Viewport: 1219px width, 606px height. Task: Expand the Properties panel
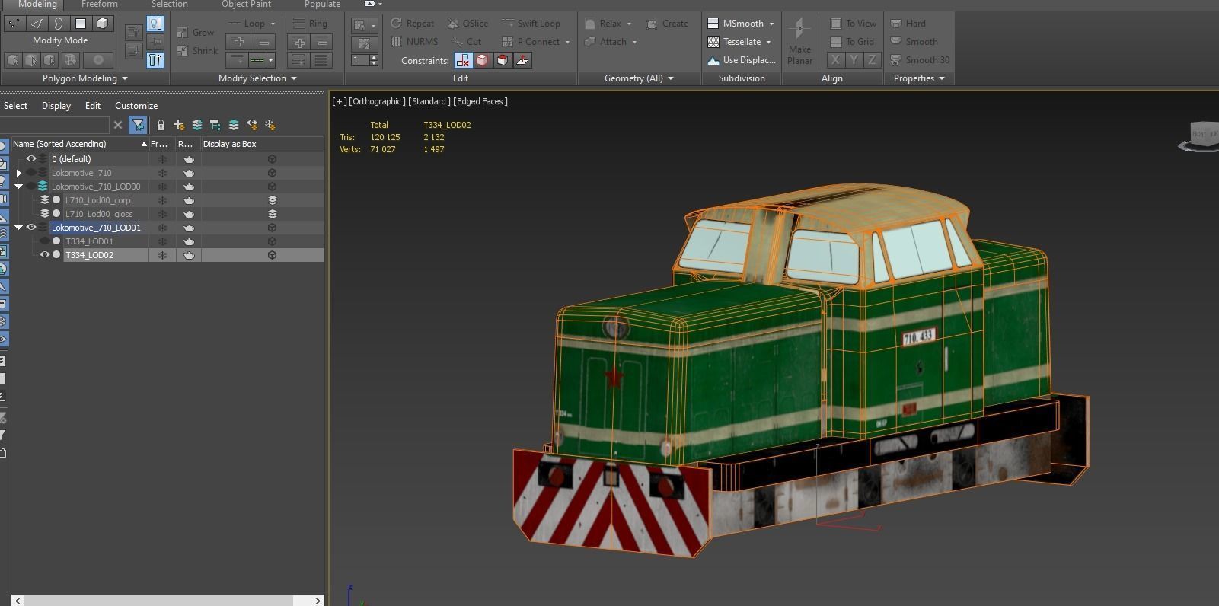(919, 78)
